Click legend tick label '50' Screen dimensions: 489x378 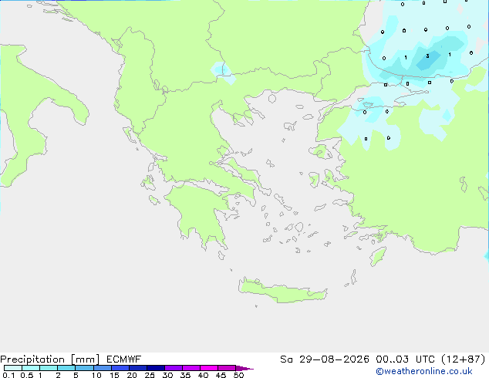[238, 375]
